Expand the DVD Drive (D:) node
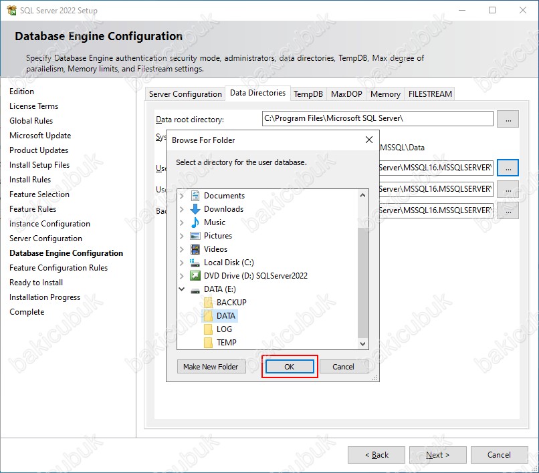Viewport: 539px width, 473px height. click(x=182, y=276)
